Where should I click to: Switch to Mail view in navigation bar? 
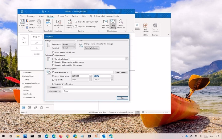tap(23, 108)
